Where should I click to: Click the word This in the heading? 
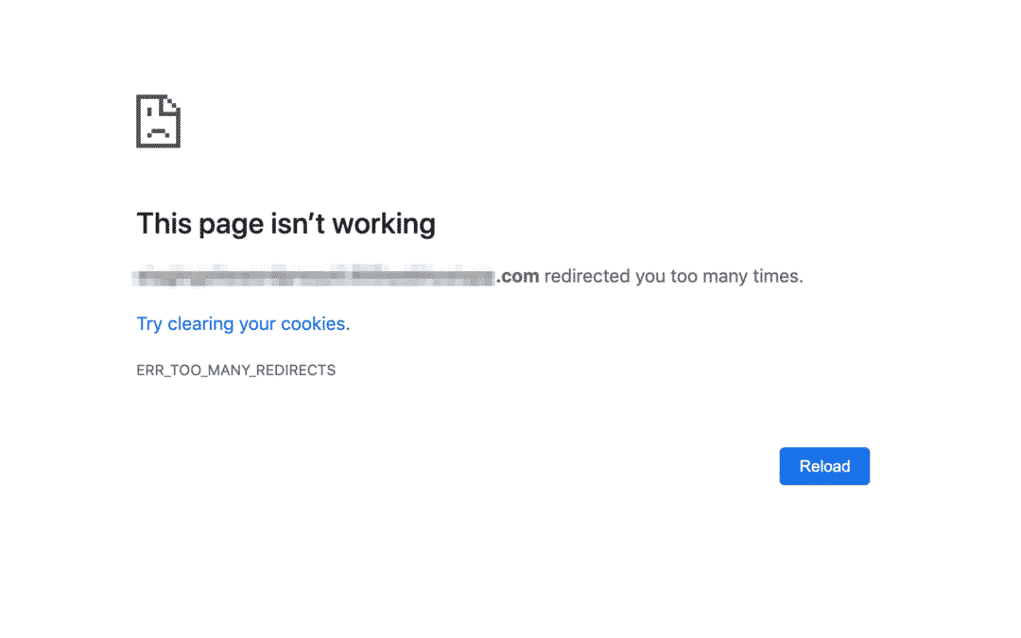(x=164, y=223)
